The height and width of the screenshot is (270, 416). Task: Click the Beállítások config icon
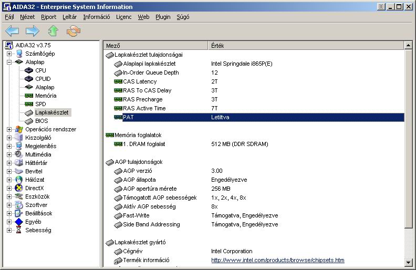coord(19,213)
